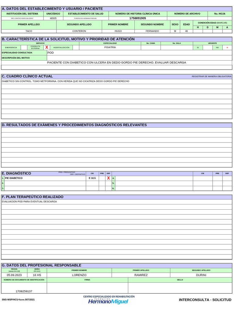
Task: Check the H condición edad box
Action: pyautogui.click(x=198, y=31)
